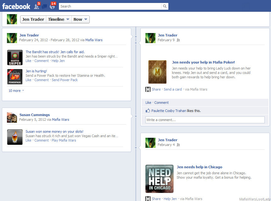The height and width of the screenshot is (201, 271).
Task: Click Send a card link
Action: pos(173,89)
